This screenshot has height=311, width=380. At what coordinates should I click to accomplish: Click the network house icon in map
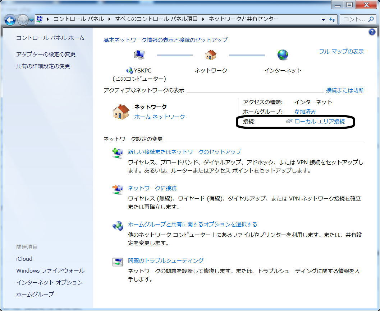point(211,55)
